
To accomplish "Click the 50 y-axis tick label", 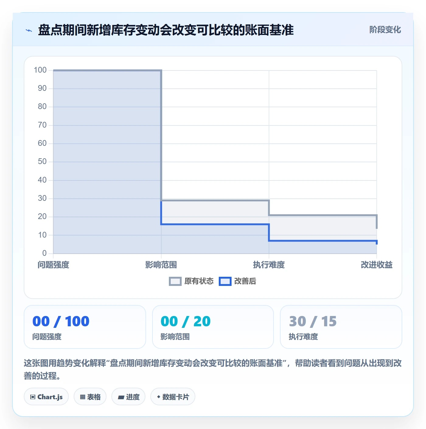I will point(42,162).
